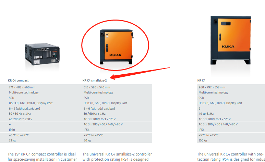
Task: Select the KR C4 smallsize-2 heading
Action: click(x=95, y=80)
